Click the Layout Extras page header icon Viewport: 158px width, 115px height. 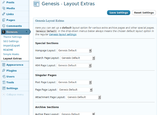(x=36, y=4)
